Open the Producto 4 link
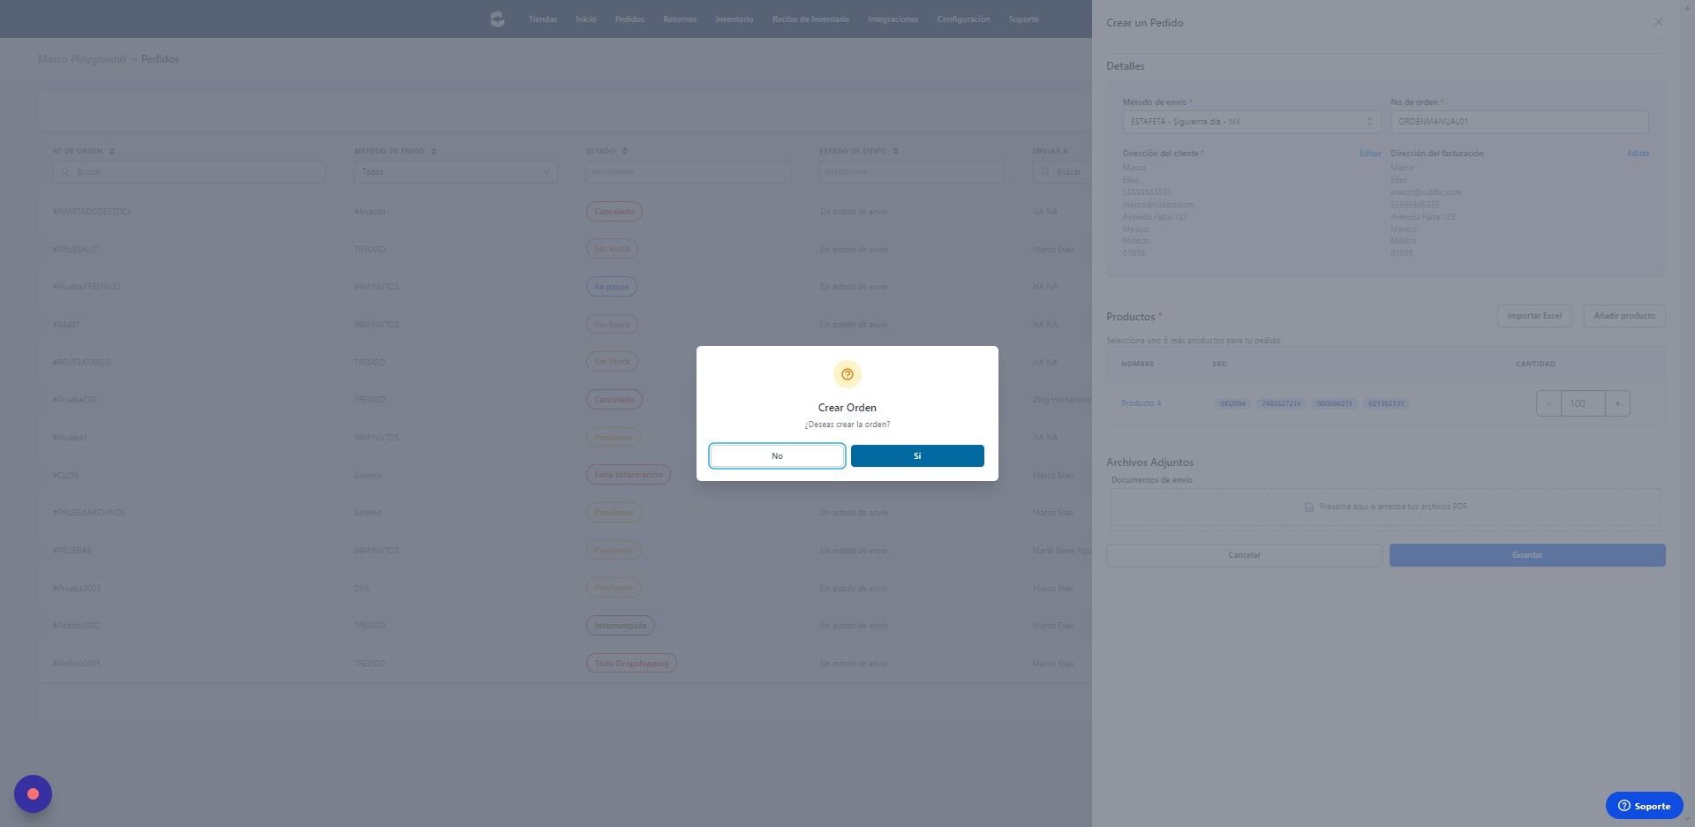 1141,402
